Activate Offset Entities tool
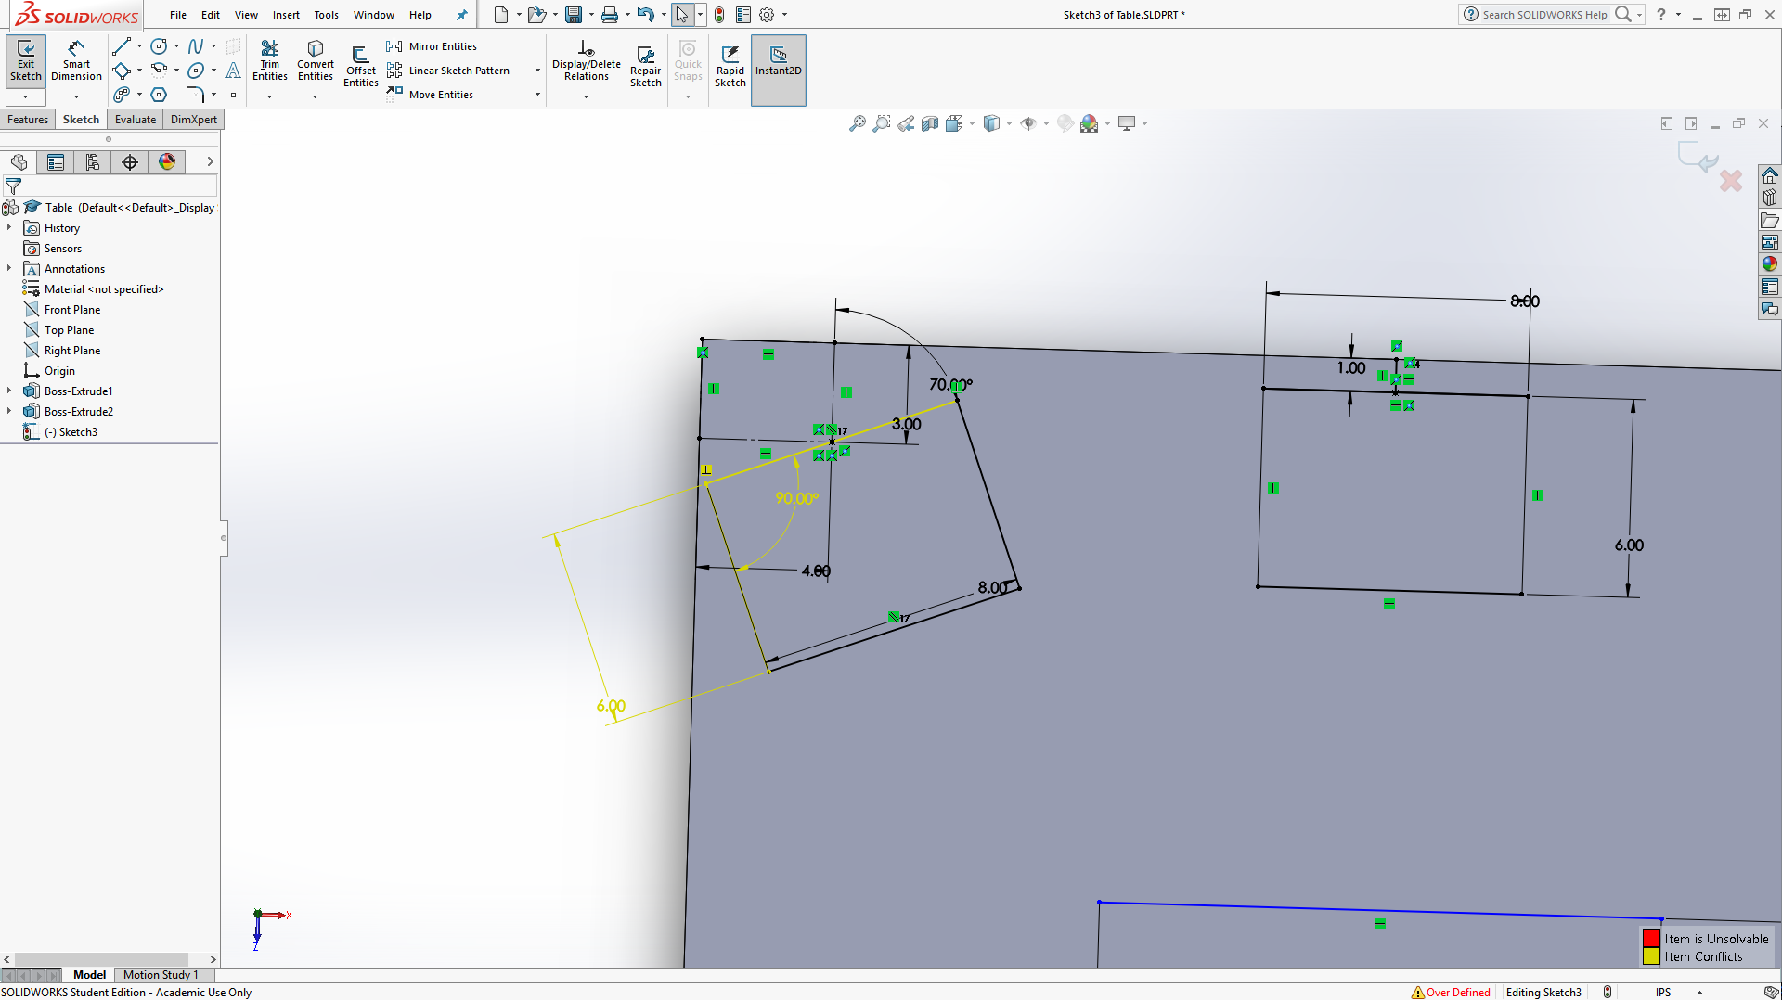The width and height of the screenshot is (1782, 1000). point(360,67)
